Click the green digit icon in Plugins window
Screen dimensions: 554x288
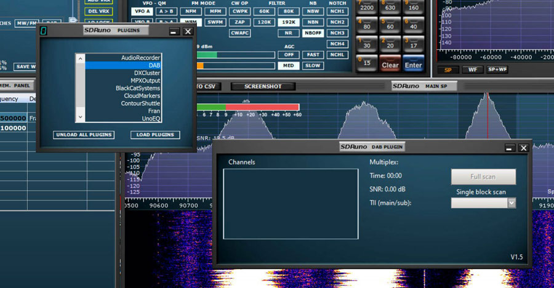[43, 31]
